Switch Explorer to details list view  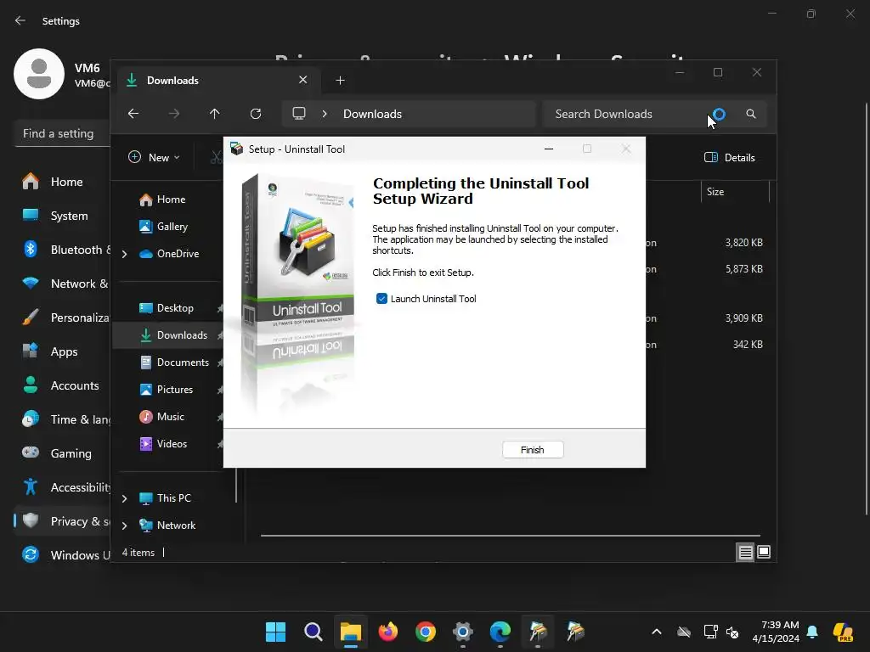[x=745, y=552]
